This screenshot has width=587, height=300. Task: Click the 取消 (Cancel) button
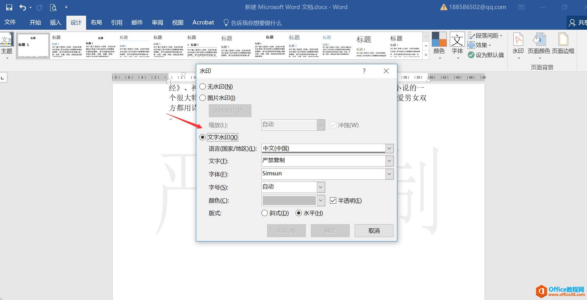coord(373,230)
